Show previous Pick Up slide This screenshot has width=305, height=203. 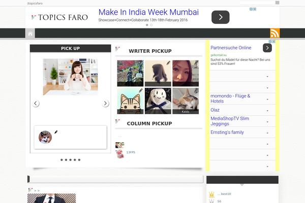coord(36,104)
